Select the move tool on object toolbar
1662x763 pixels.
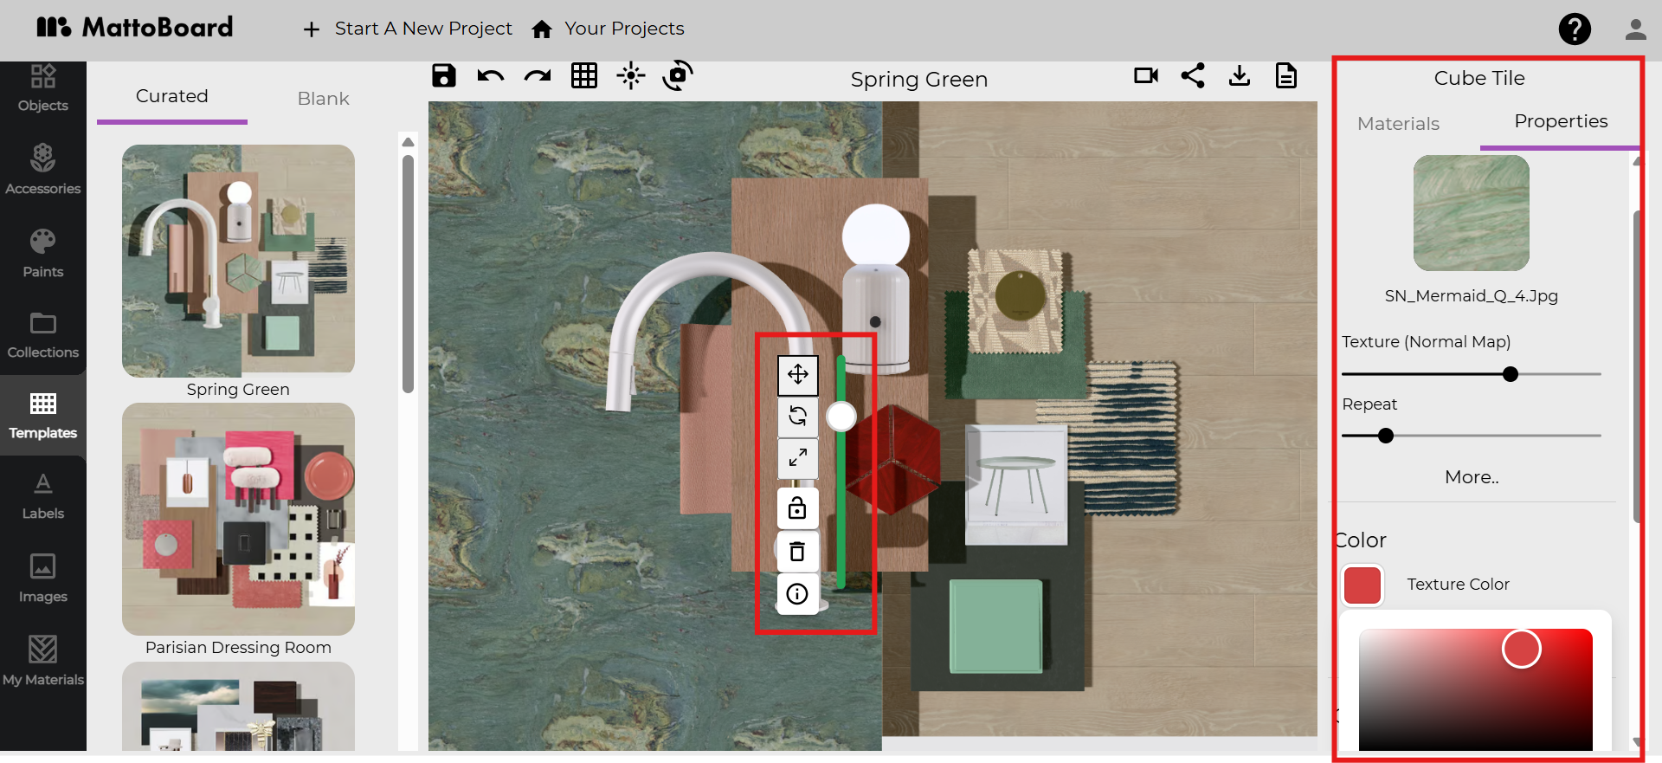coord(798,374)
